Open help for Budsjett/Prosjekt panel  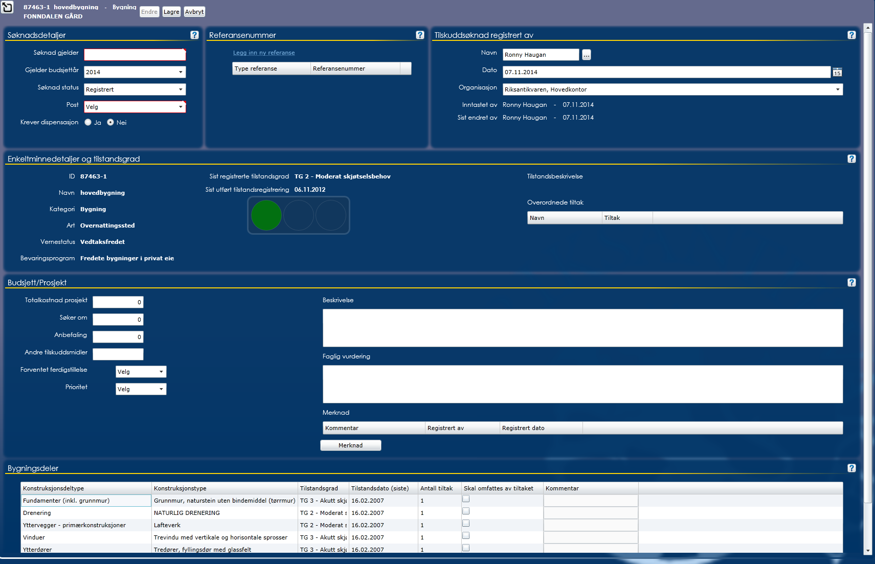(x=851, y=282)
